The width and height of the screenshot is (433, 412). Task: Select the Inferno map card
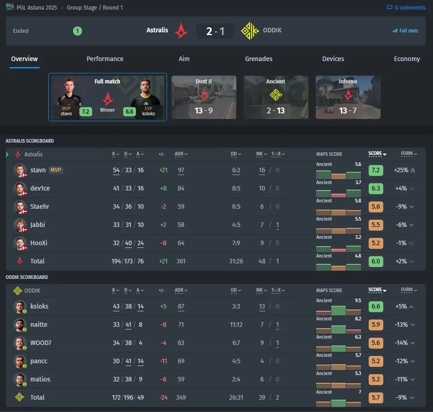[x=348, y=98]
